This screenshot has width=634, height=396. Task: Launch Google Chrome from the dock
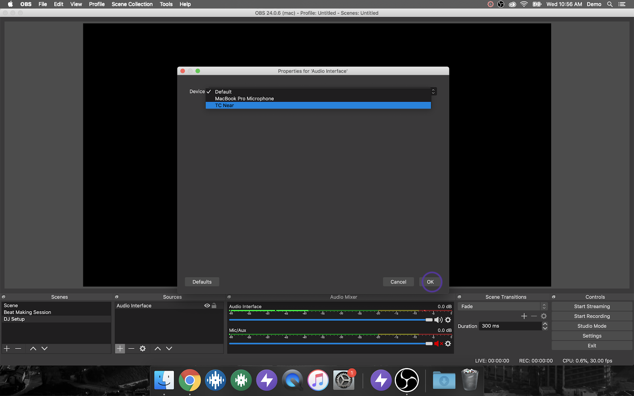[190, 380]
